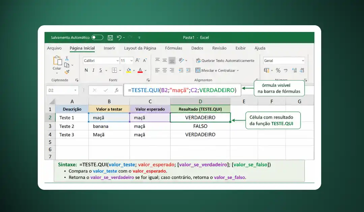364x212 pixels.
Task: Switch to the Dados tab
Action: [x=197, y=48]
